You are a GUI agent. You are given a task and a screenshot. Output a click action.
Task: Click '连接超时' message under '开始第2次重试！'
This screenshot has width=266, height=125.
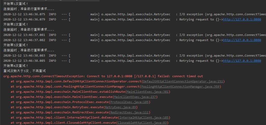click(29, 29)
